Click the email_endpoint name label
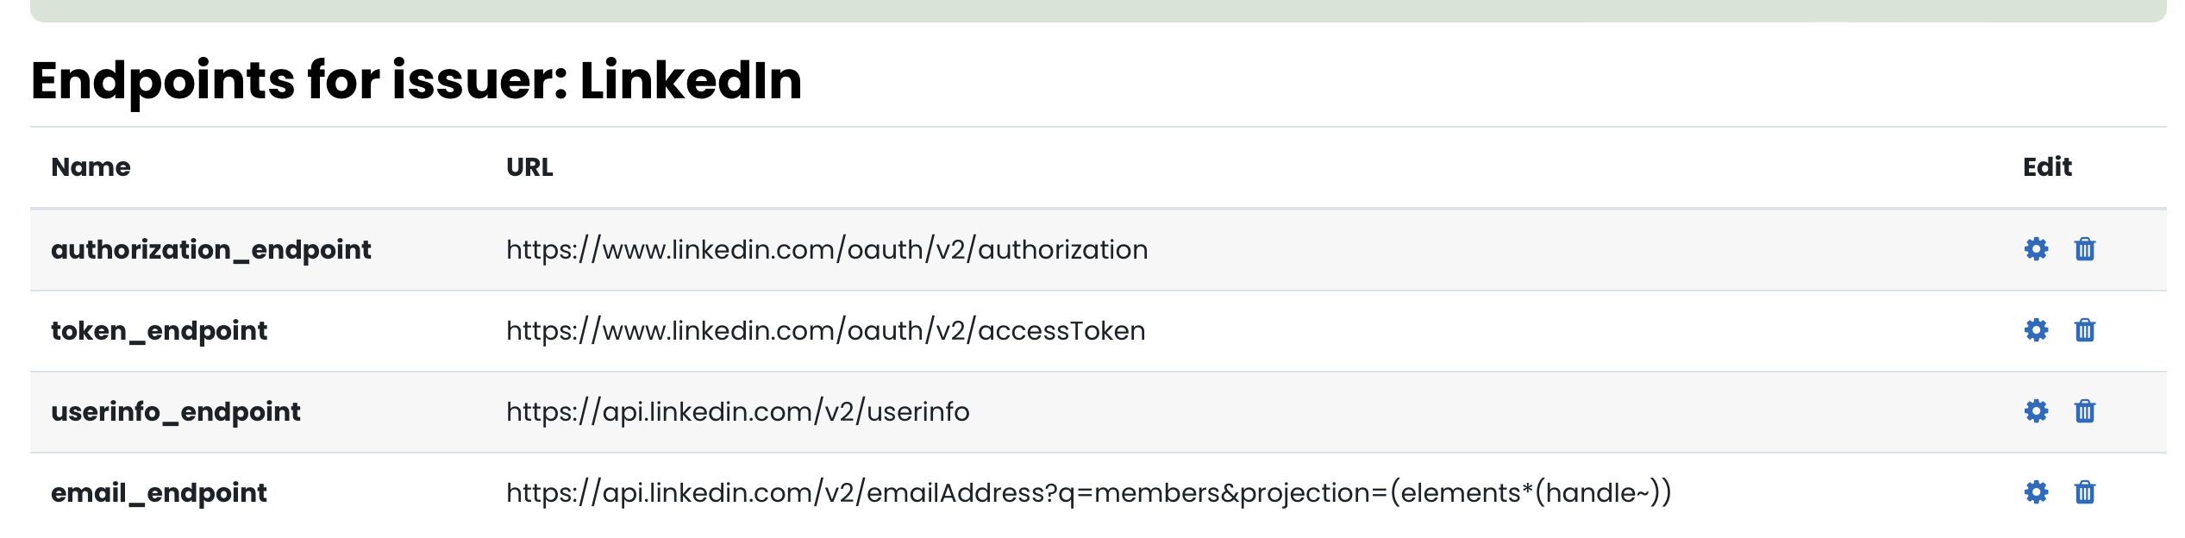This screenshot has width=2185, height=538. [160, 493]
